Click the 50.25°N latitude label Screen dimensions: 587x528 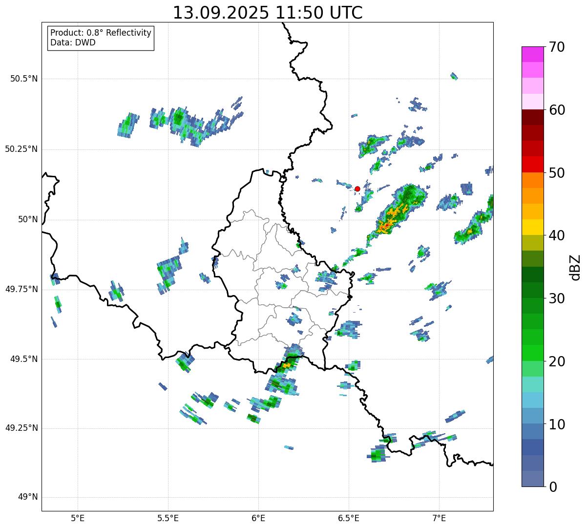21,149
